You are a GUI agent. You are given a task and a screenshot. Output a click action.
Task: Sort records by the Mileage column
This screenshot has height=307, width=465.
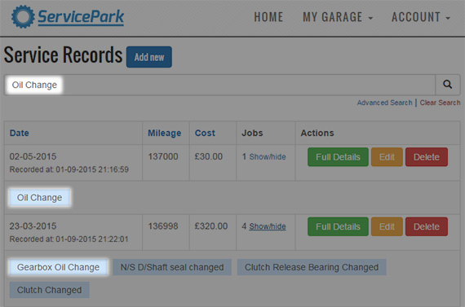pos(165,134)
